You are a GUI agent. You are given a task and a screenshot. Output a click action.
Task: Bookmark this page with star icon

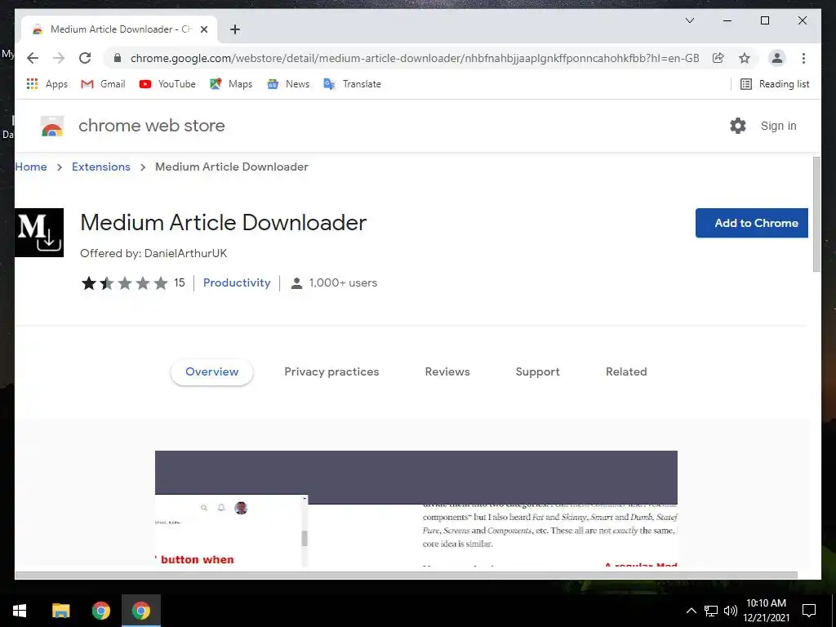745,58
